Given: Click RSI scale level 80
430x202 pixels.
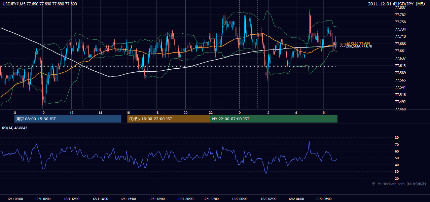Looking at the screenshot, I should pyautogui.click(x=397, y=138).
